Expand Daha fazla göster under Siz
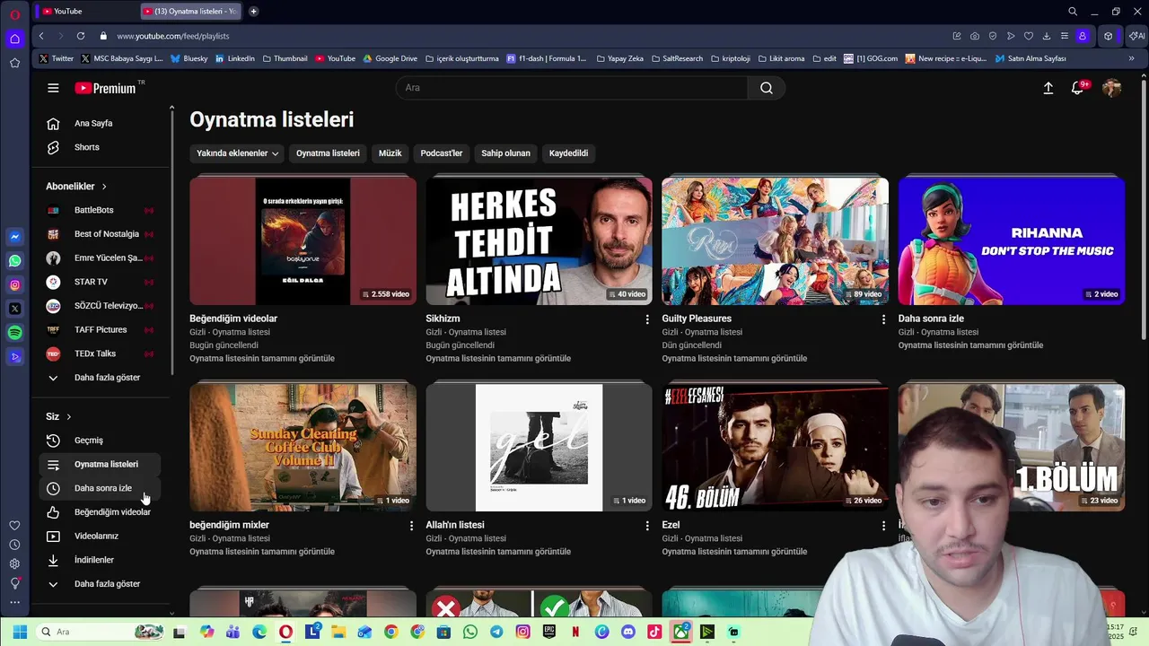Image resolution: width=1149 pixels, height=646 pixels. (x=101, y=584)
